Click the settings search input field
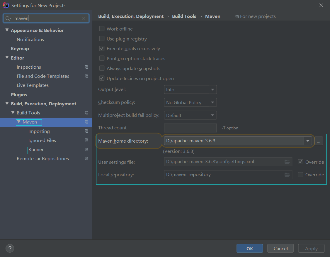This screenshot has width=330, height=257. pyautogui.click(x=46, y=18)
